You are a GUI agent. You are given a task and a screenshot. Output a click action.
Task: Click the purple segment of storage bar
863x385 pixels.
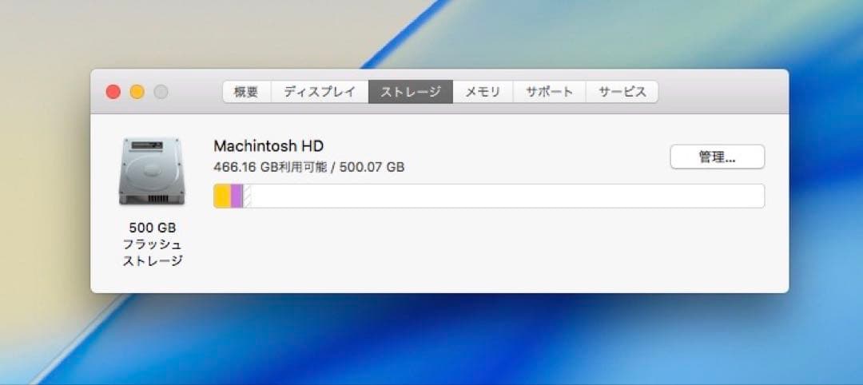[237, 196]
